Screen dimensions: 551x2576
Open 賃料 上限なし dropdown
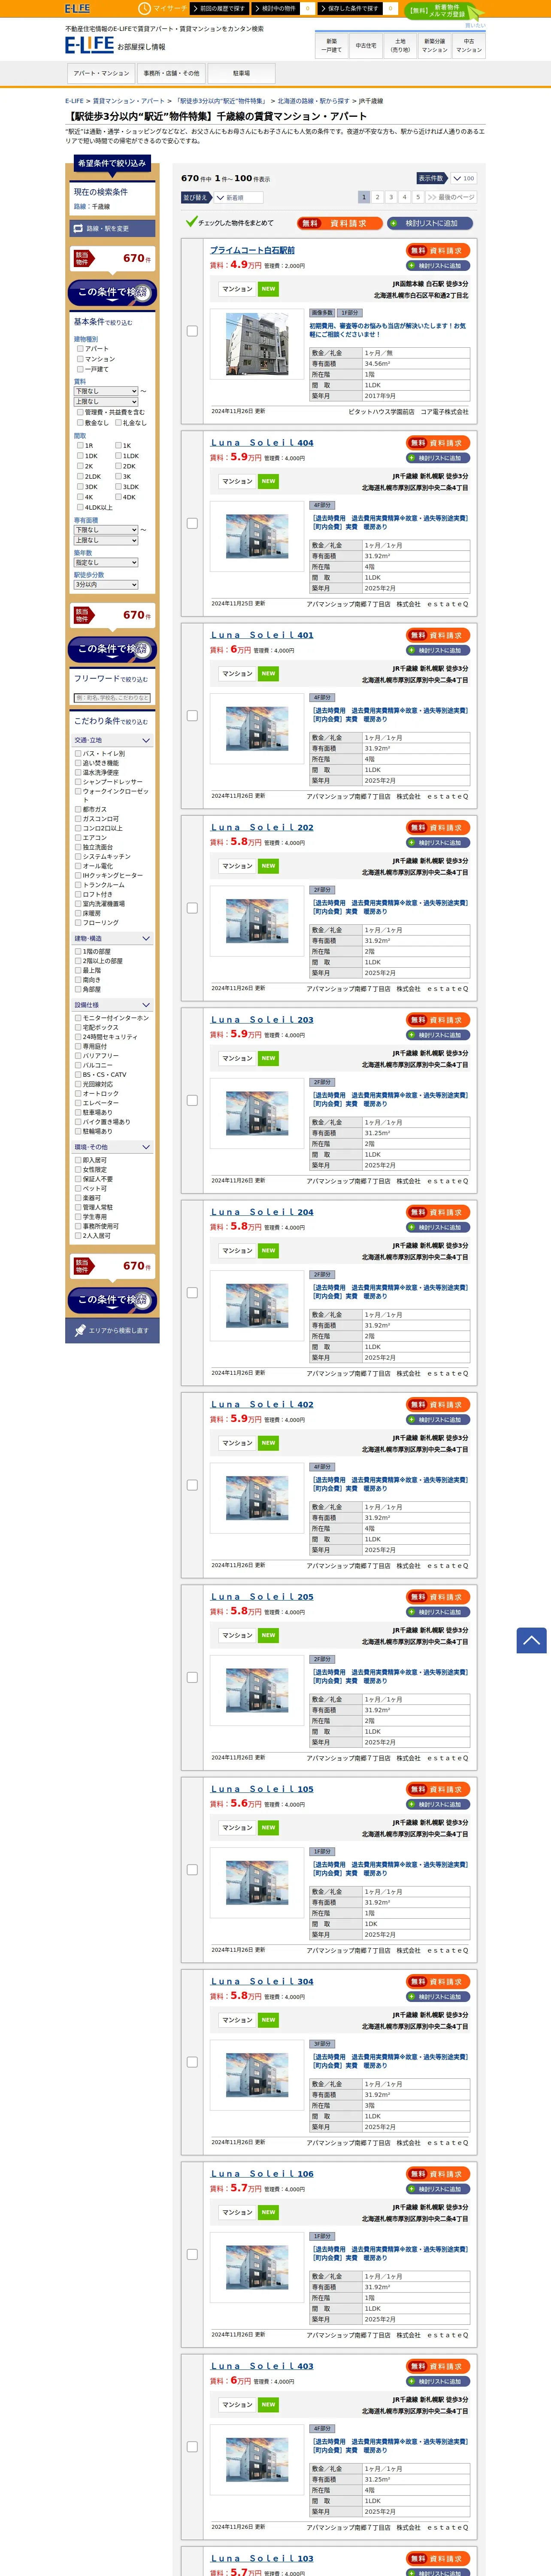[x=106, y=402]
